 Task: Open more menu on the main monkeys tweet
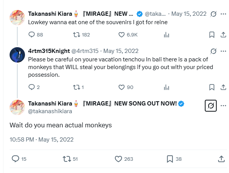[x=223, y=105]
